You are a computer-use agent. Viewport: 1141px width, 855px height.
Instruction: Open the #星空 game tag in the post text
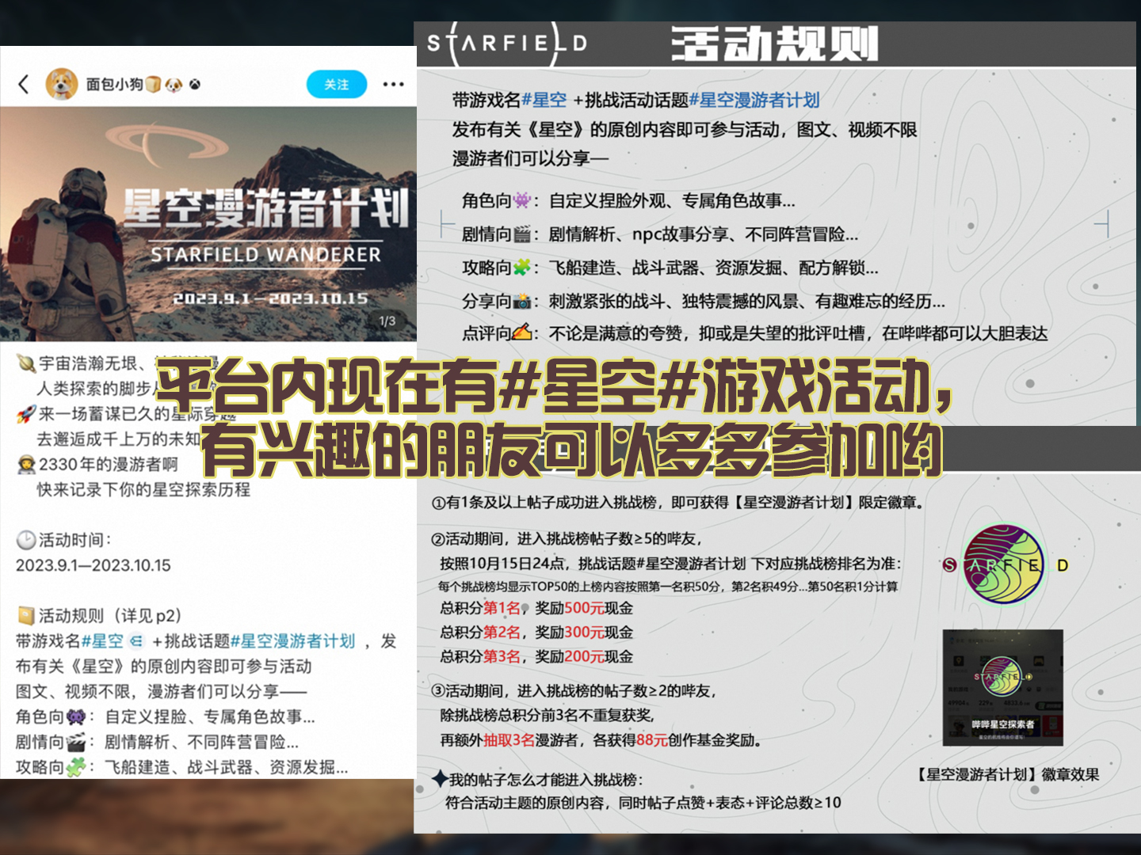pos(103,640)
